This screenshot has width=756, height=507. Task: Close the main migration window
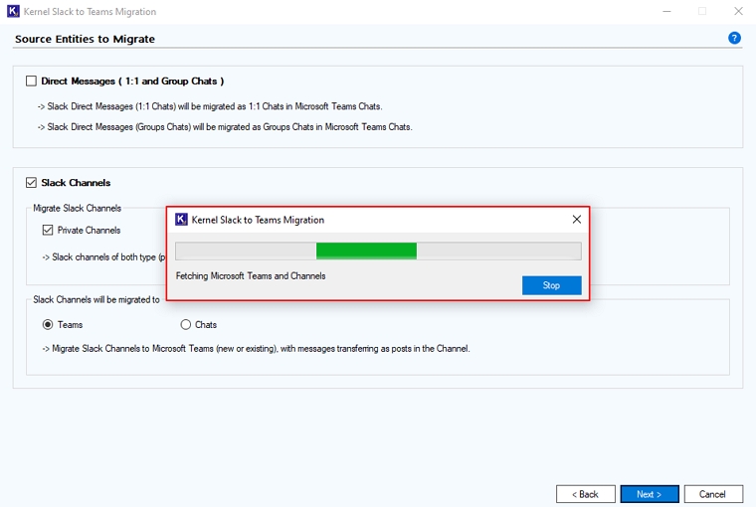pos(738,11)
